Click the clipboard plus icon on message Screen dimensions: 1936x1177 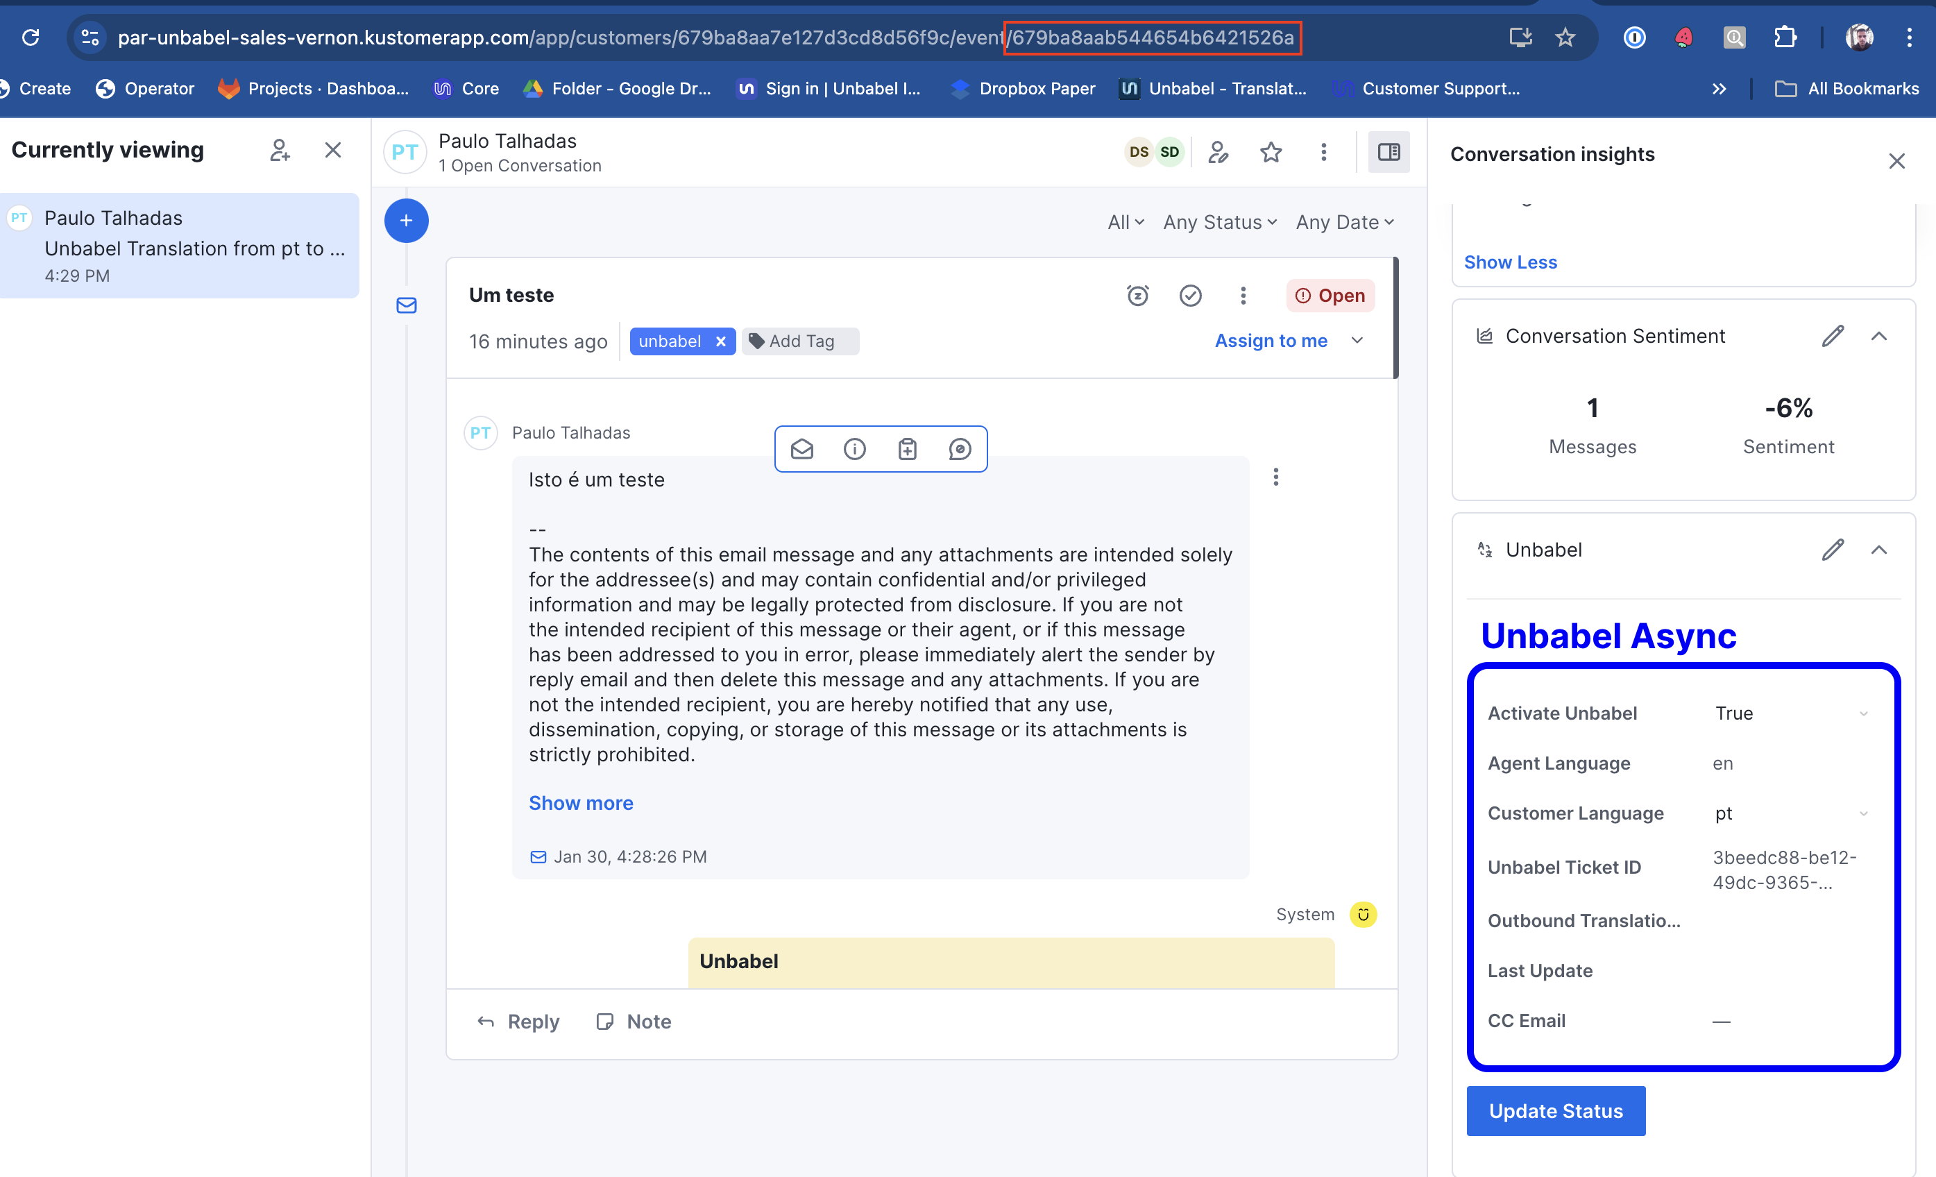pyautogui.click(x=908, y=448)
